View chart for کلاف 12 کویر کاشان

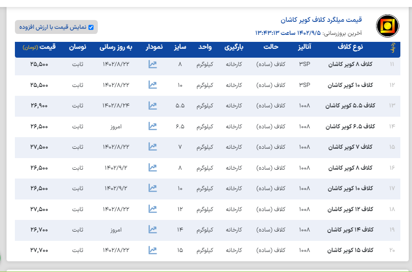153,209
